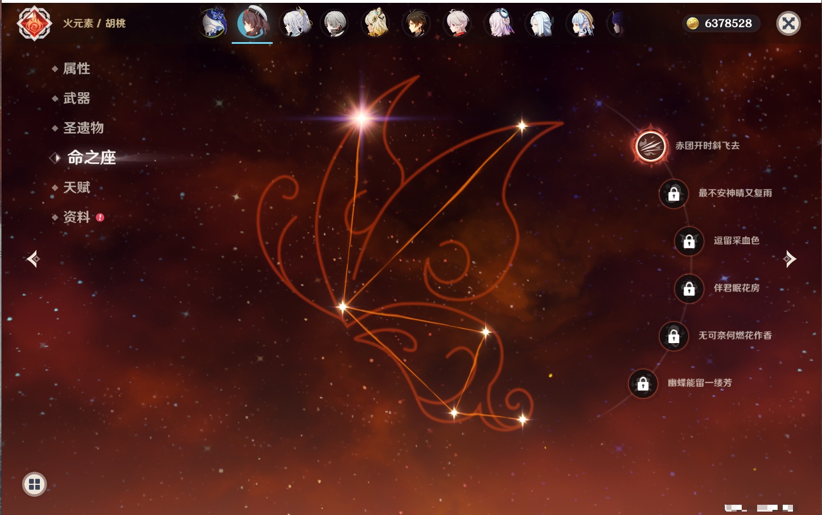Open 资料 profile with red alert
Image resolution: width=822 pixels, height=515 pixels.
coord(76,217)
